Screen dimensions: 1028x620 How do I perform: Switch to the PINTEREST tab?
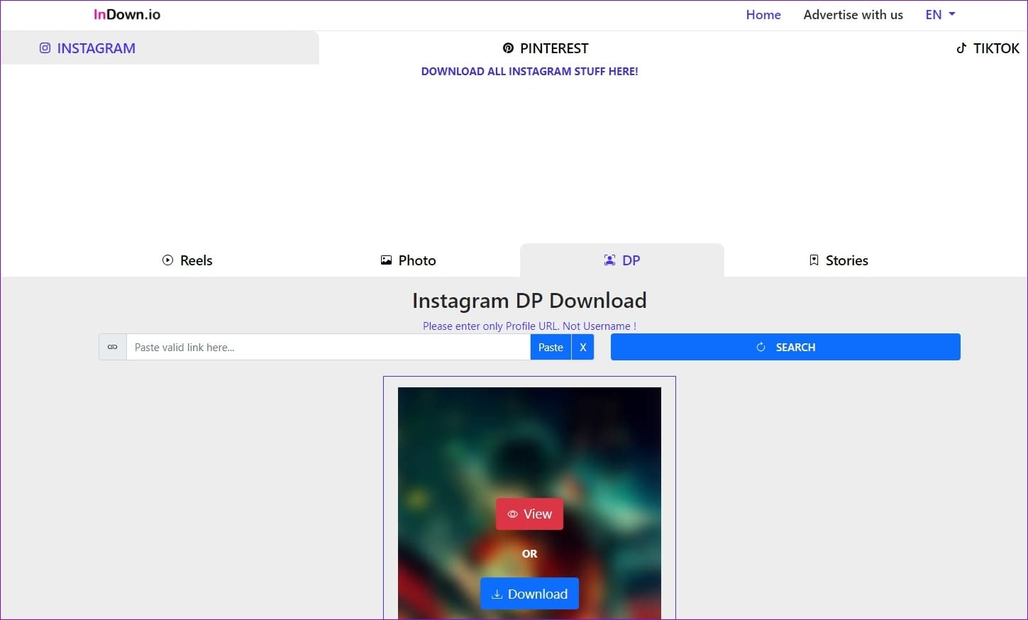[545, 48]
